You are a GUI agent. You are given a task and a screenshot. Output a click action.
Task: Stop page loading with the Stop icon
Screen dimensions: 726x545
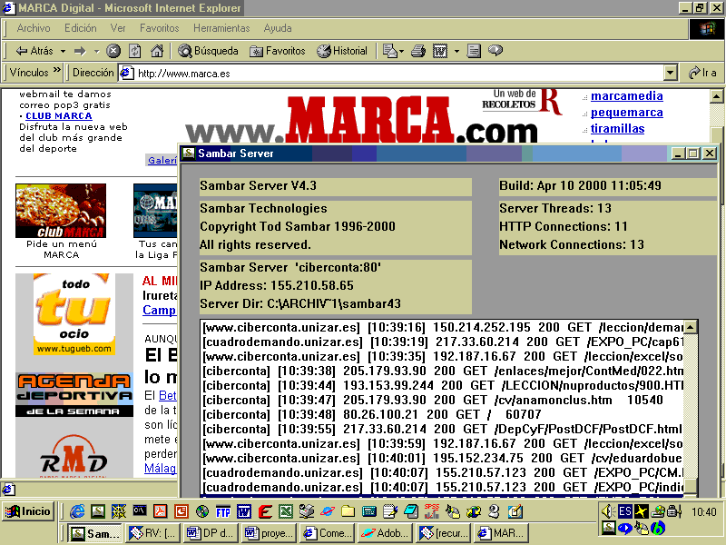tap(113, 51)
